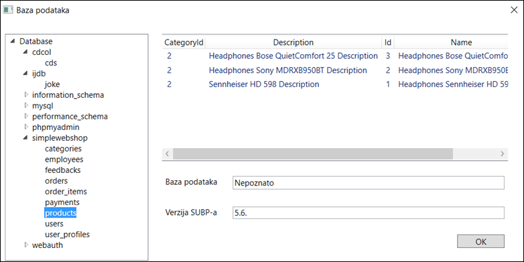Click OK button to confirm

tap(480, 241)
